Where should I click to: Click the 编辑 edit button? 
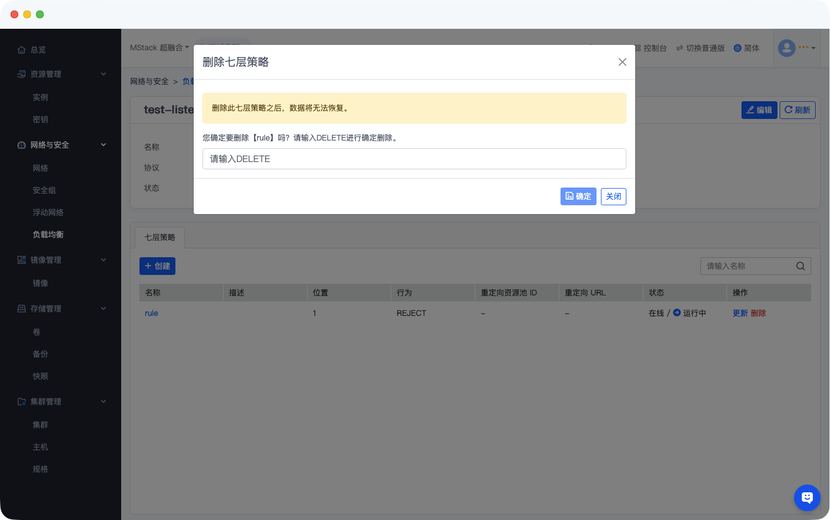759,110
